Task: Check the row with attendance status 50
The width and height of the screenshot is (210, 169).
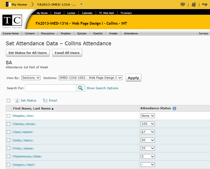Action: tap(9, 140)
